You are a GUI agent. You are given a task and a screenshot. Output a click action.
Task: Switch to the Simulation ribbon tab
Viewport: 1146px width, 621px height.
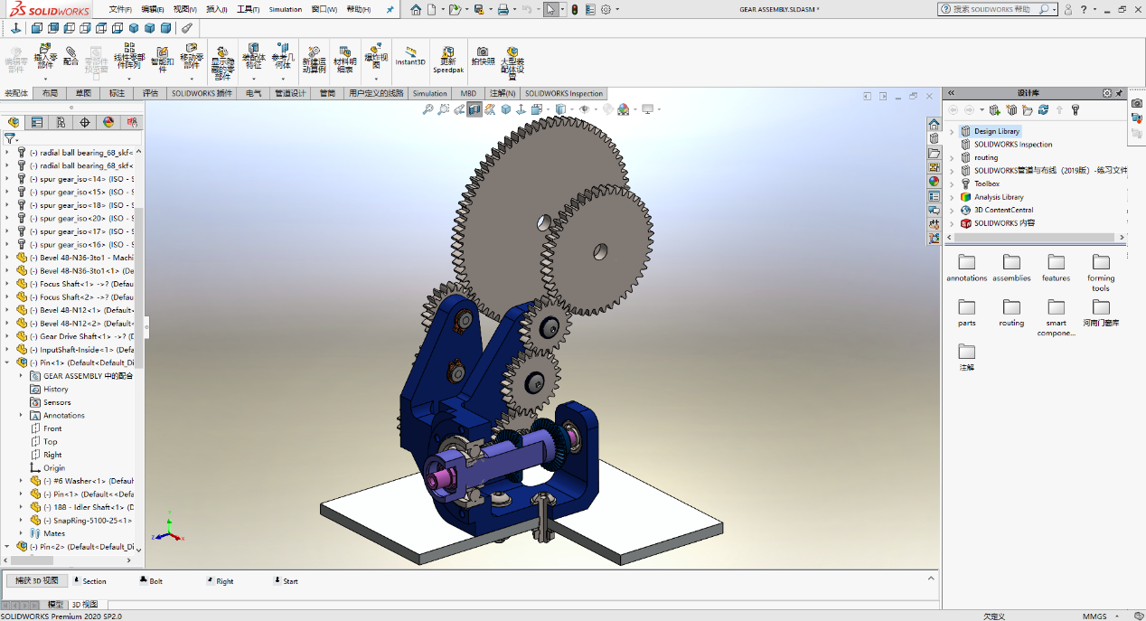click(429, 93)
